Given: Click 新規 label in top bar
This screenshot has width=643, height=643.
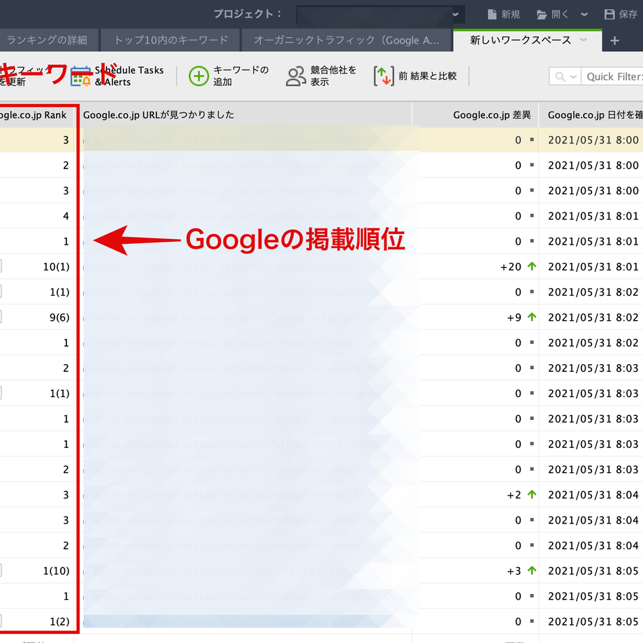Looking at the screenshot, I should pyautogui.click(x=510, y=15).
